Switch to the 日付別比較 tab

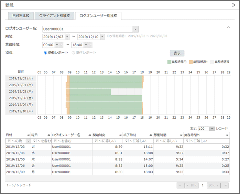tap(21, 15)
